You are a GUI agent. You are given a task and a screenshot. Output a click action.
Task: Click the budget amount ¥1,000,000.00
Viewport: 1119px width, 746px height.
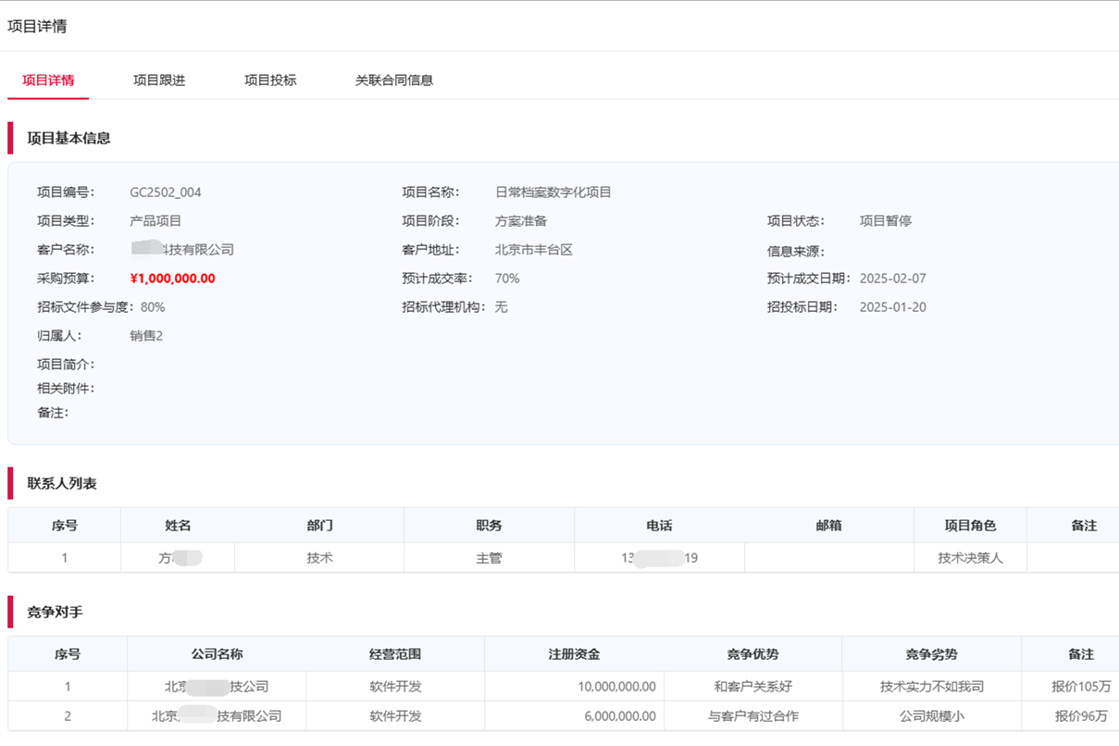pyautogui.click(x=173, y=278)
